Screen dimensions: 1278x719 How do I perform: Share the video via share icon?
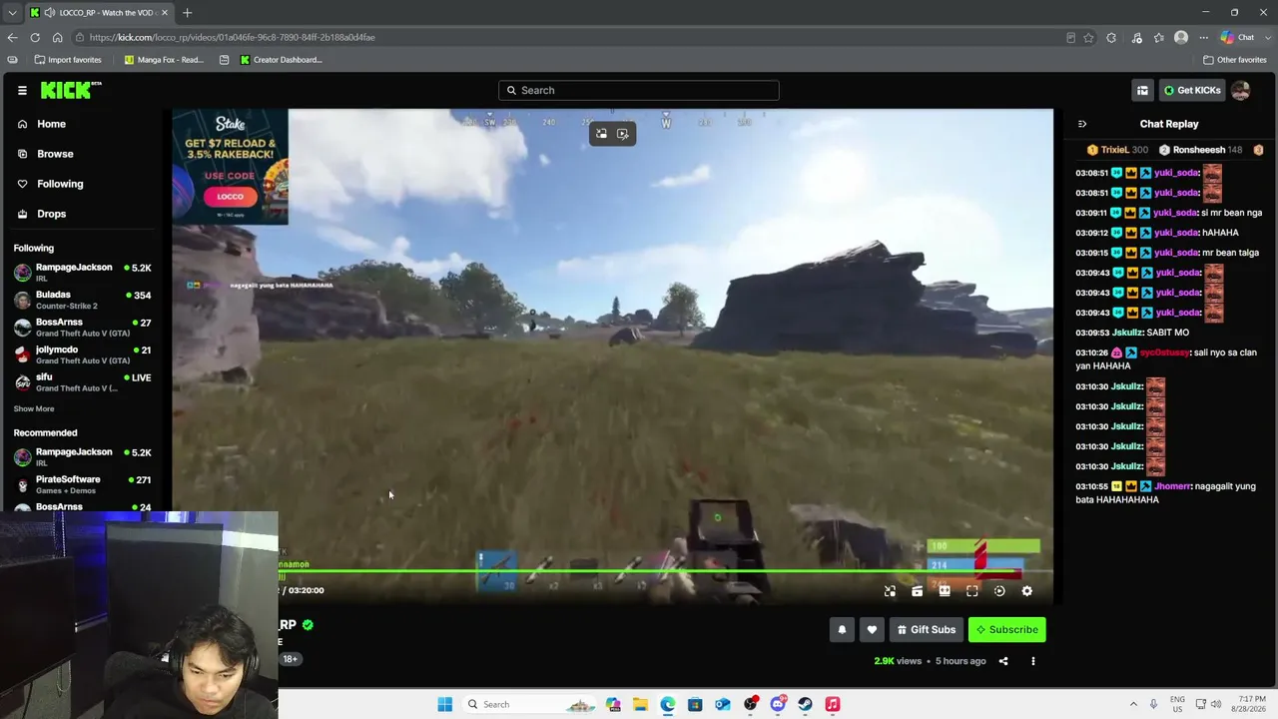pyautogui.click(x=1003, y=661)
